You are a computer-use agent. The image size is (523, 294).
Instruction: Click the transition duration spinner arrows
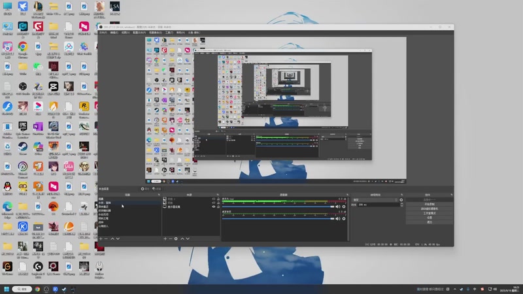[401, 204]
